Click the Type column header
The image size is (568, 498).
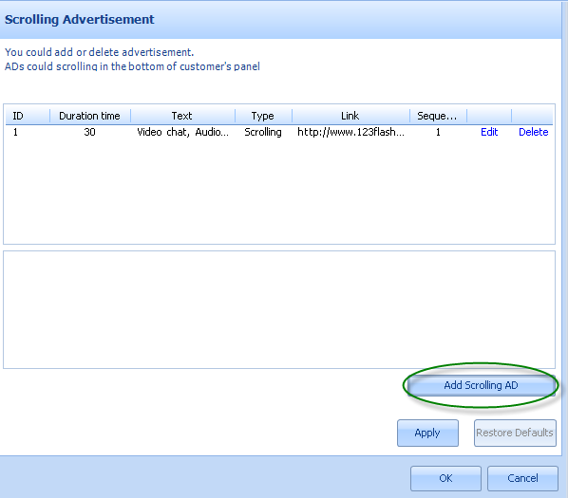click(x=263, y=116)
